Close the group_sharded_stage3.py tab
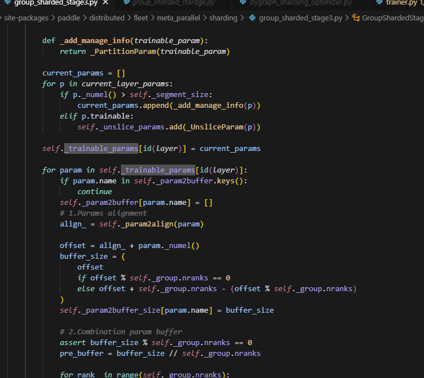This screenshot has height=378, width=424. [105, 3]
